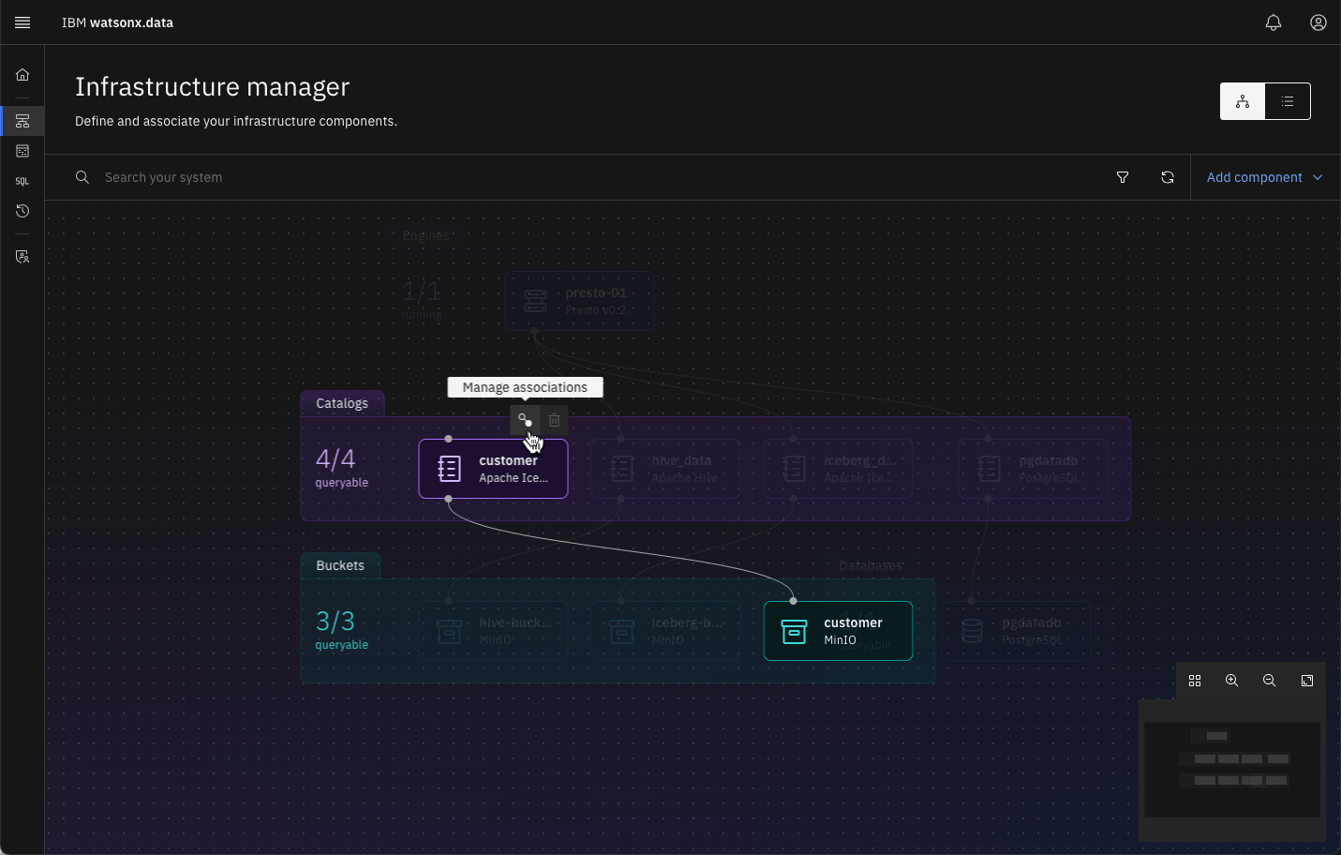The image size is (1341, 855).
Task: Click the auto-arrange layout icon
Action: point(1195,681)
